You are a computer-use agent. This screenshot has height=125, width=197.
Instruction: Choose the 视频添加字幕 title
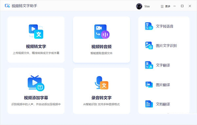[x=36, y=98]
